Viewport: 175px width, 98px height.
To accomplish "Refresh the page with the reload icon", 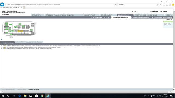I will point(116,5).
